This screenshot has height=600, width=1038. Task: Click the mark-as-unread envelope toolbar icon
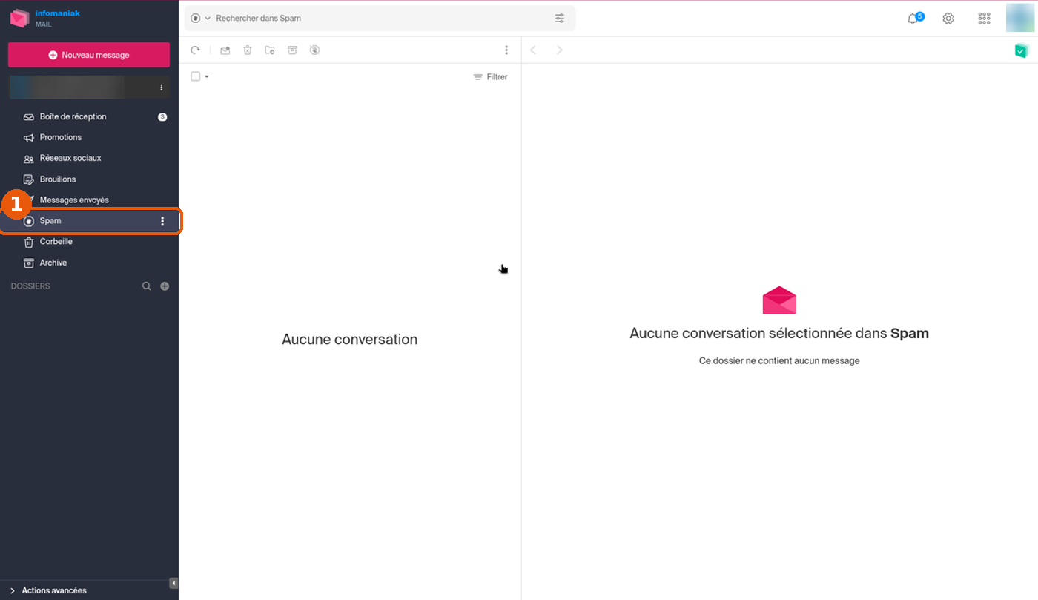(225, 50)
